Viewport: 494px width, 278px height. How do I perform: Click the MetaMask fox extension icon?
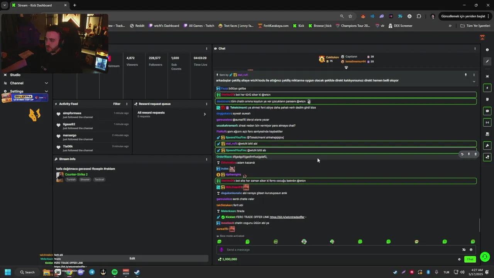[x=363, y=16]
